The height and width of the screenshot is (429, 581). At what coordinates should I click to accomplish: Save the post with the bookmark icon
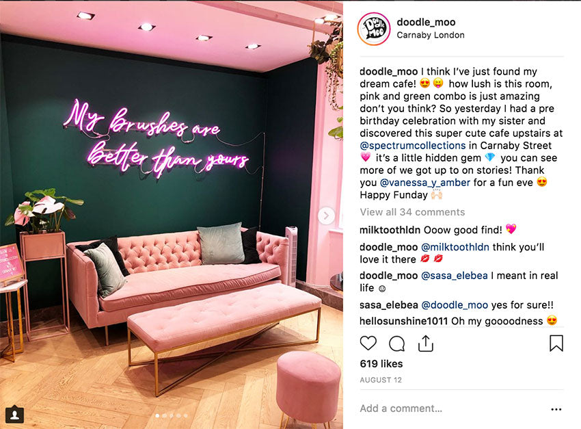pyautogui.click(x=556, y=343)
